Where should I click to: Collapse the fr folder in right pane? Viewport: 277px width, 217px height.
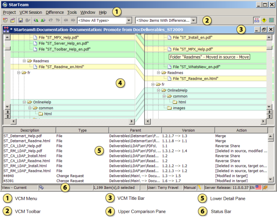153,84
